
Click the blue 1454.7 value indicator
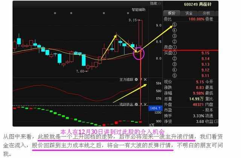[x=155, y=108]
